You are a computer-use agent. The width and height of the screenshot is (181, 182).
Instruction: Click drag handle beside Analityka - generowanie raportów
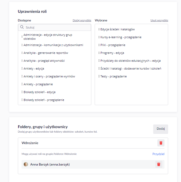click(22, 53)
